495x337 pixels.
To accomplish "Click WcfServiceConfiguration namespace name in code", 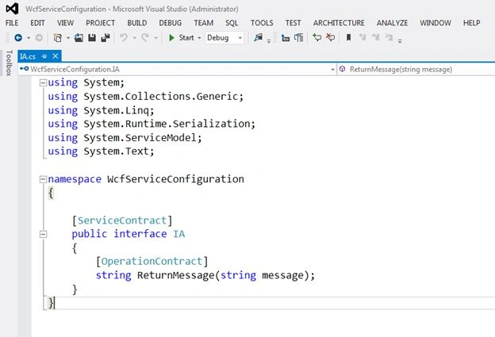I will coord(175,179).
